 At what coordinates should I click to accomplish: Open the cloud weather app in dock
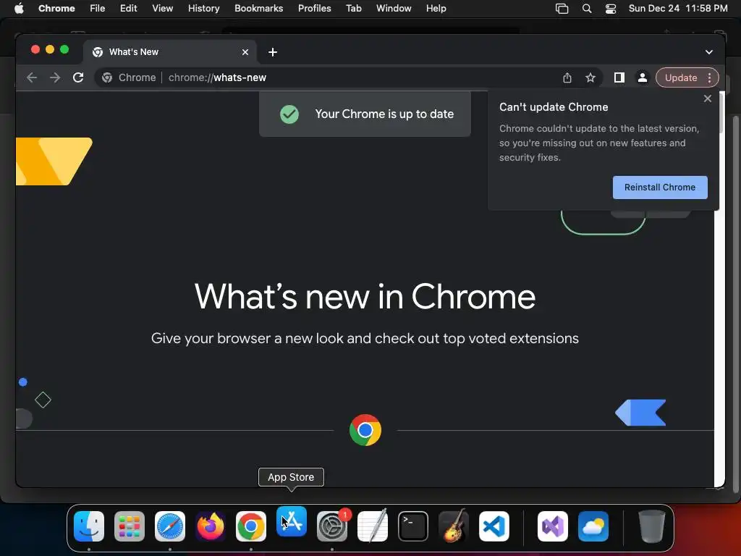(593, 526)
